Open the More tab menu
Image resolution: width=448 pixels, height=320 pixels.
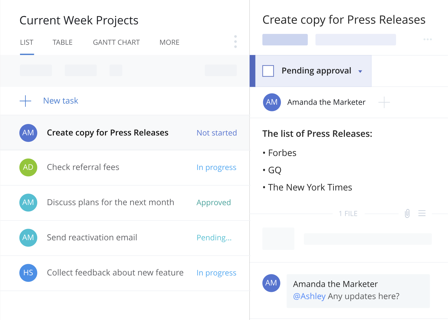169,42
